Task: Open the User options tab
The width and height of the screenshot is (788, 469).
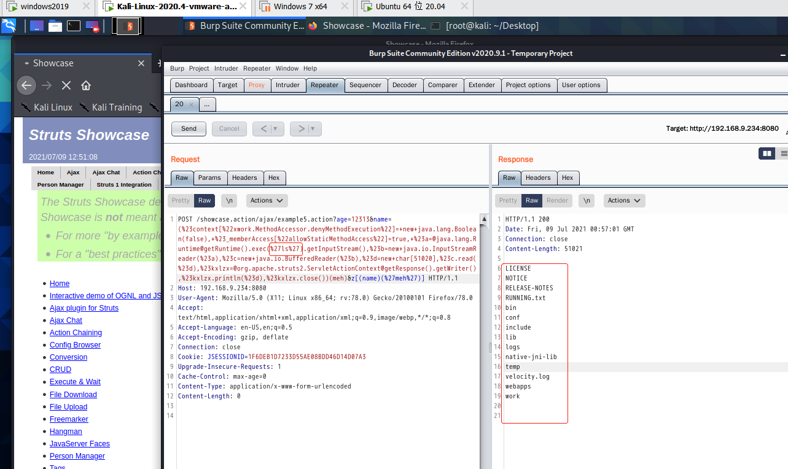Action: coord(581,85)
